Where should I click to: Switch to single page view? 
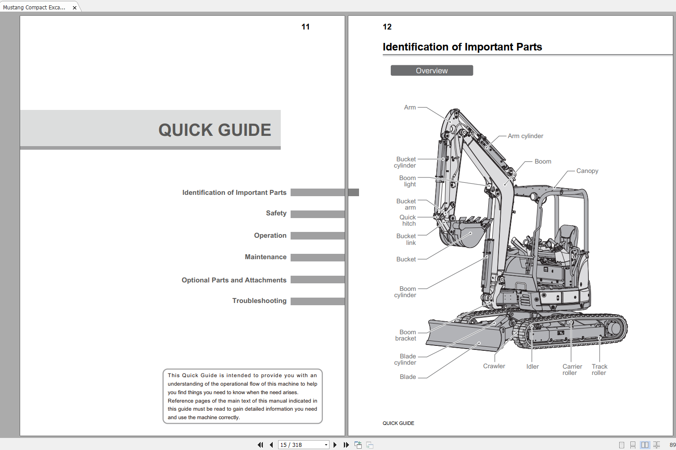621,445
